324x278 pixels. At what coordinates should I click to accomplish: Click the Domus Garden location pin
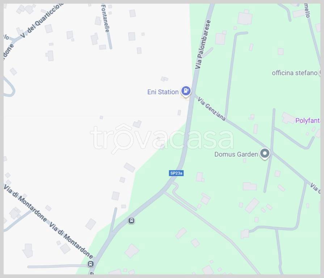coord(265,154)
